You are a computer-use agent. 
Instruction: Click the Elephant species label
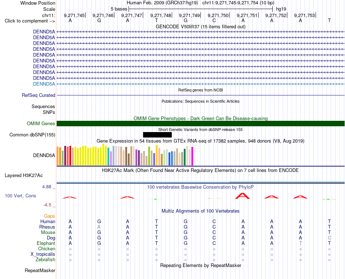pyautogui.click(x=46, y=243)
